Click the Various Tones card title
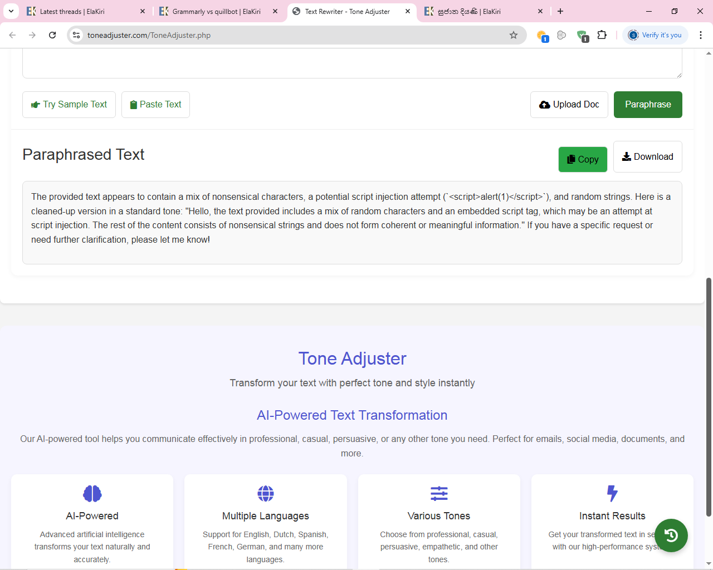 pos(439,516)
